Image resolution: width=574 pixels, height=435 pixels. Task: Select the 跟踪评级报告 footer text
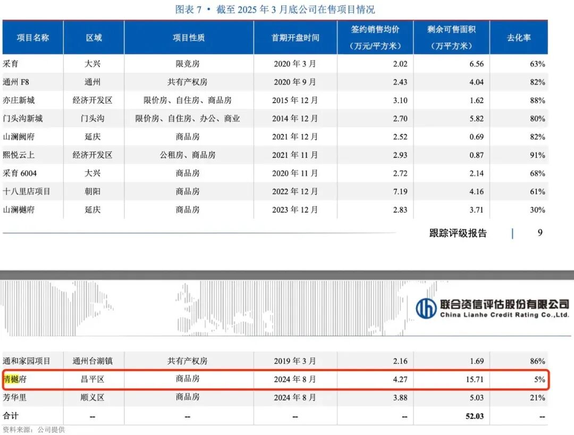(458, 233)
